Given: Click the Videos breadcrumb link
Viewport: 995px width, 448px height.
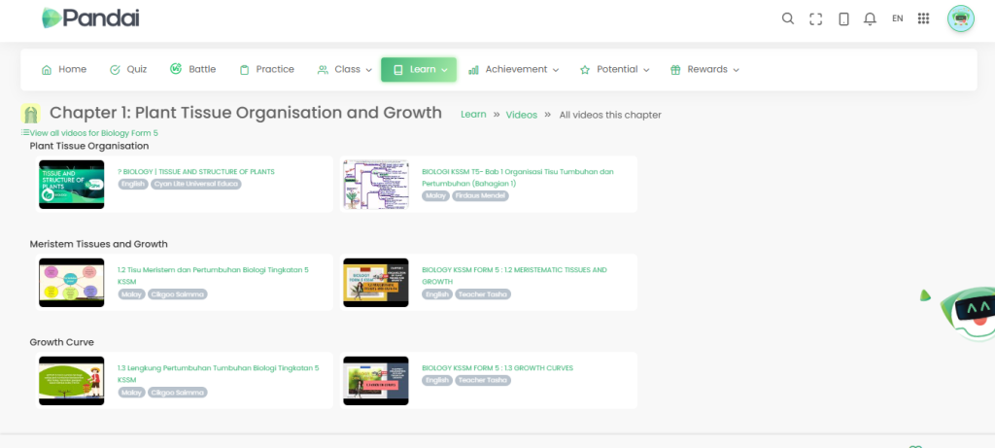Looking at the screenshot, I should (x=521, y=115).
